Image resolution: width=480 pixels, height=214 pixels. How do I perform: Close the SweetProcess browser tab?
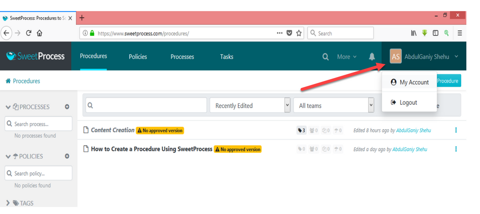[x=70, y=18]
